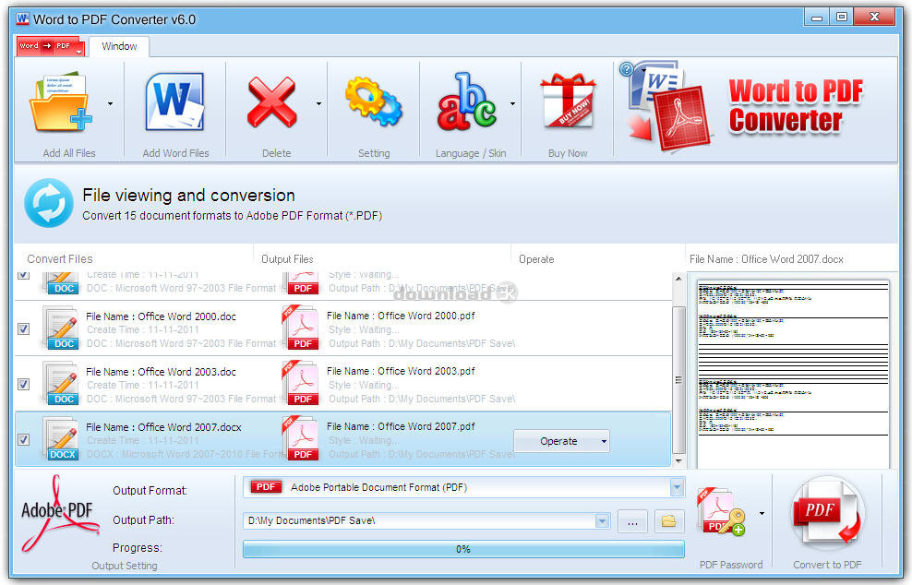Open the PDF Password dropdown arrow
This screenshot has width=912, height=585.
tap(762, 513)
